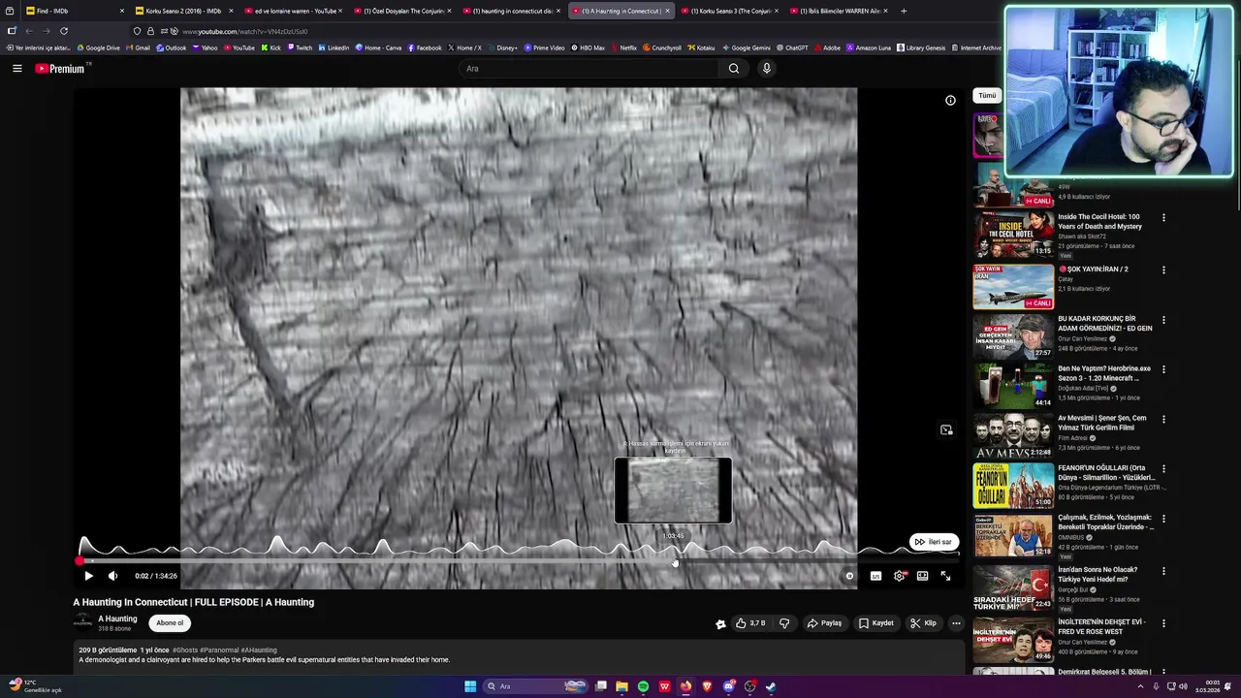The width and height of the screenshot is (1241, 698).
Task: Switch to the Find - IMDb tab
Action: tap(73, 11)
